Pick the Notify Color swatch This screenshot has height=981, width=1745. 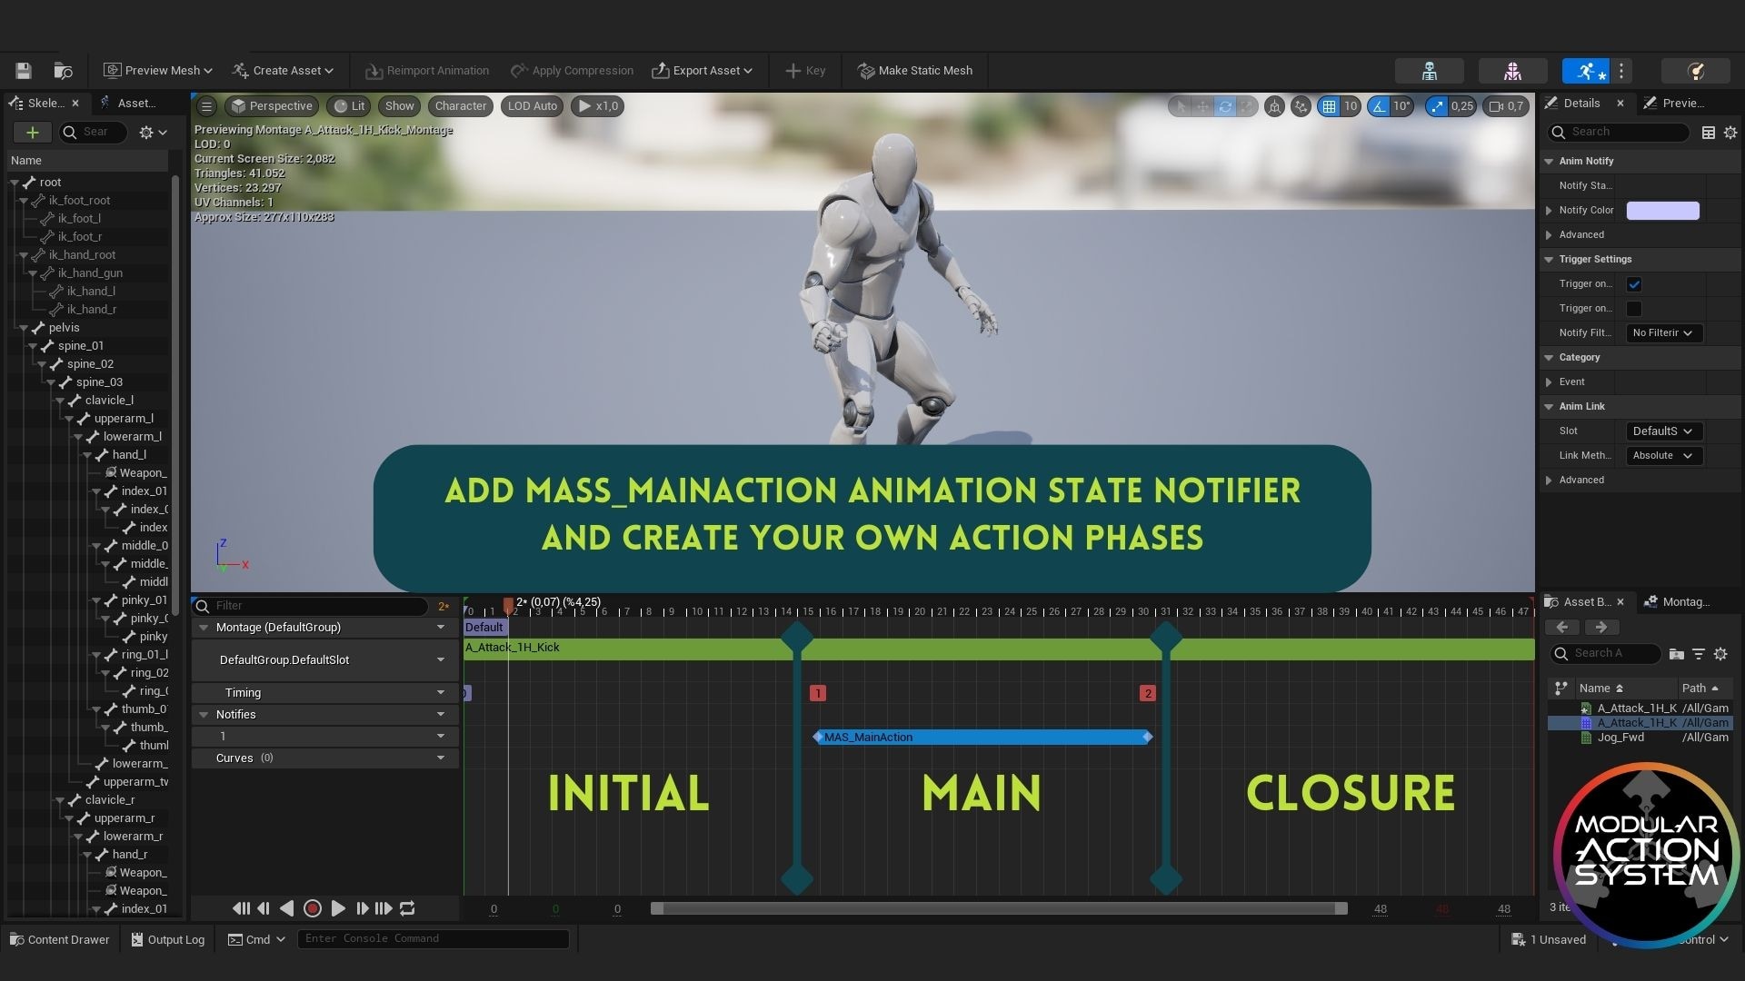click(1662, 210)
